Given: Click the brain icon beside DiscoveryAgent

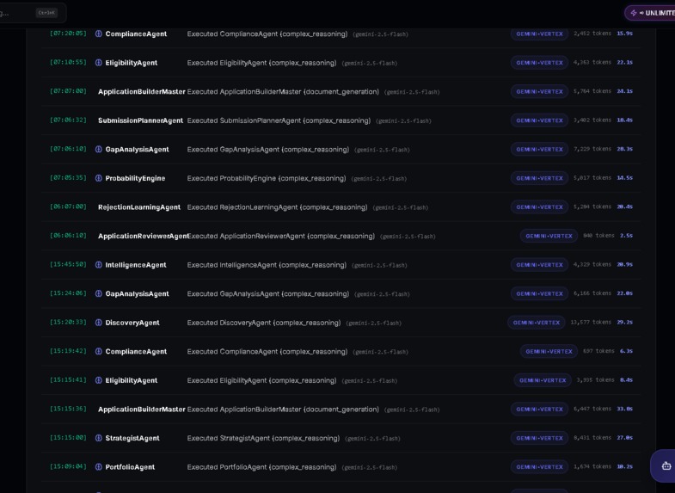Looking at the screenshot, I should click(x=99, y=323).
